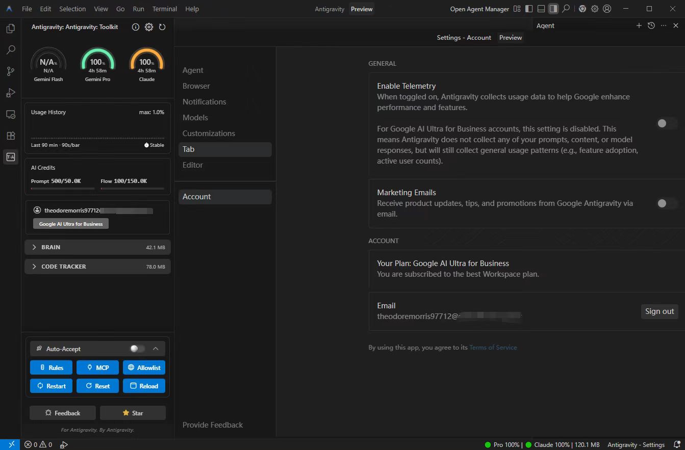Toggle the Auto-Accept switch
Image resolution: width=685 pixels, height=450 pixels.
coord(137,349)
